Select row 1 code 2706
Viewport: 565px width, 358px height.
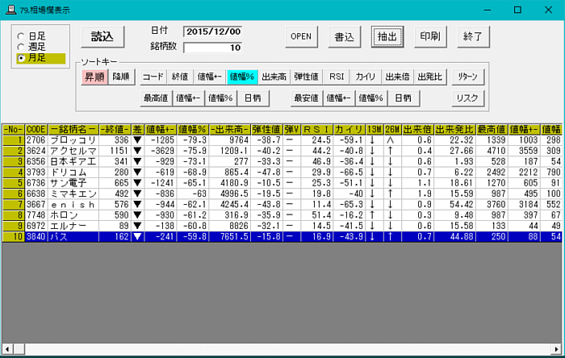pyautogui.click(x=36, y=140)
